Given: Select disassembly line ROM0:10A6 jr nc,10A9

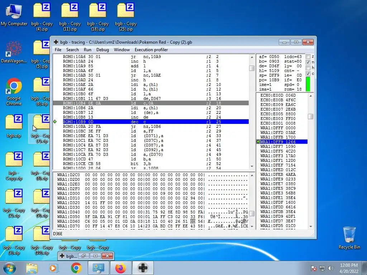Looking at the screenshot, I should pyautogui.click(x=151, y=57).
